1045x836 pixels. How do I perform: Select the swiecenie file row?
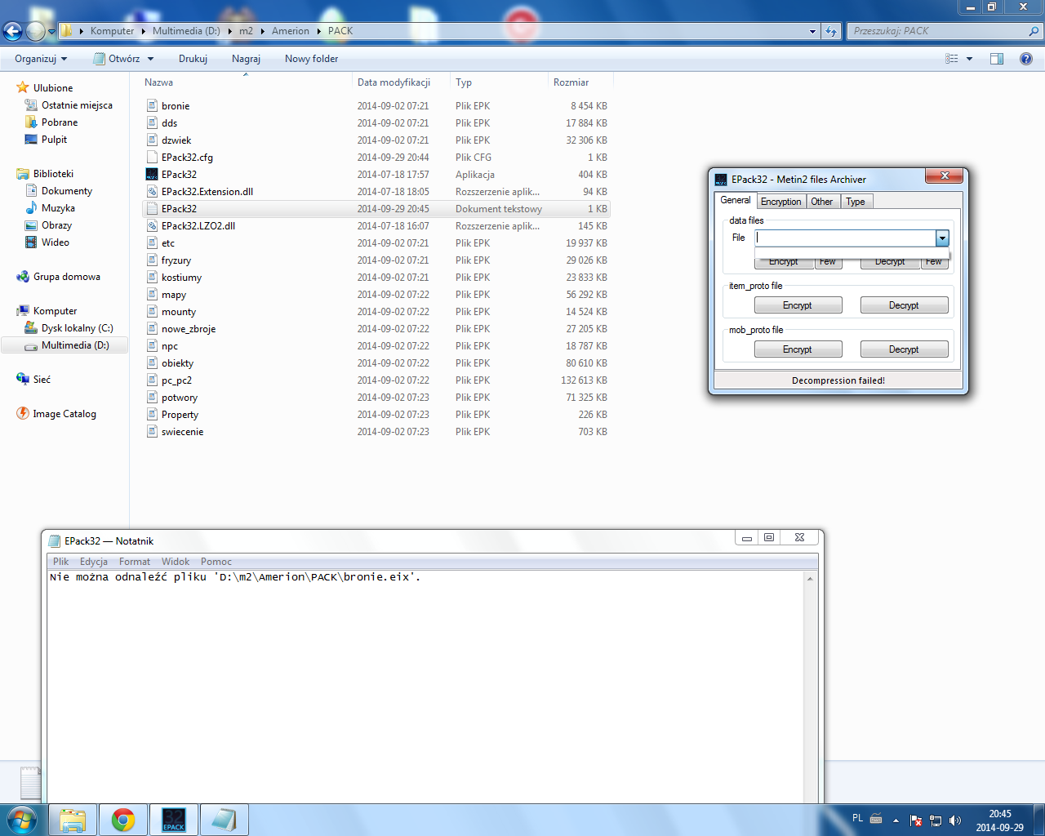pos(376,432)
